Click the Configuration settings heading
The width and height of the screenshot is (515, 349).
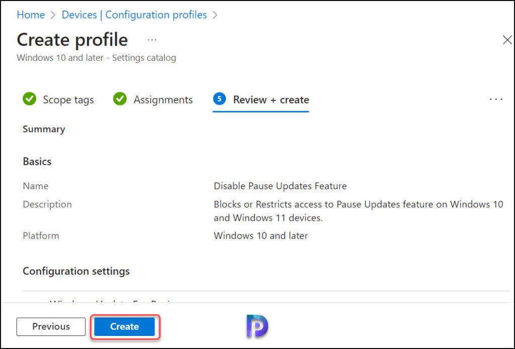(76, 271)
